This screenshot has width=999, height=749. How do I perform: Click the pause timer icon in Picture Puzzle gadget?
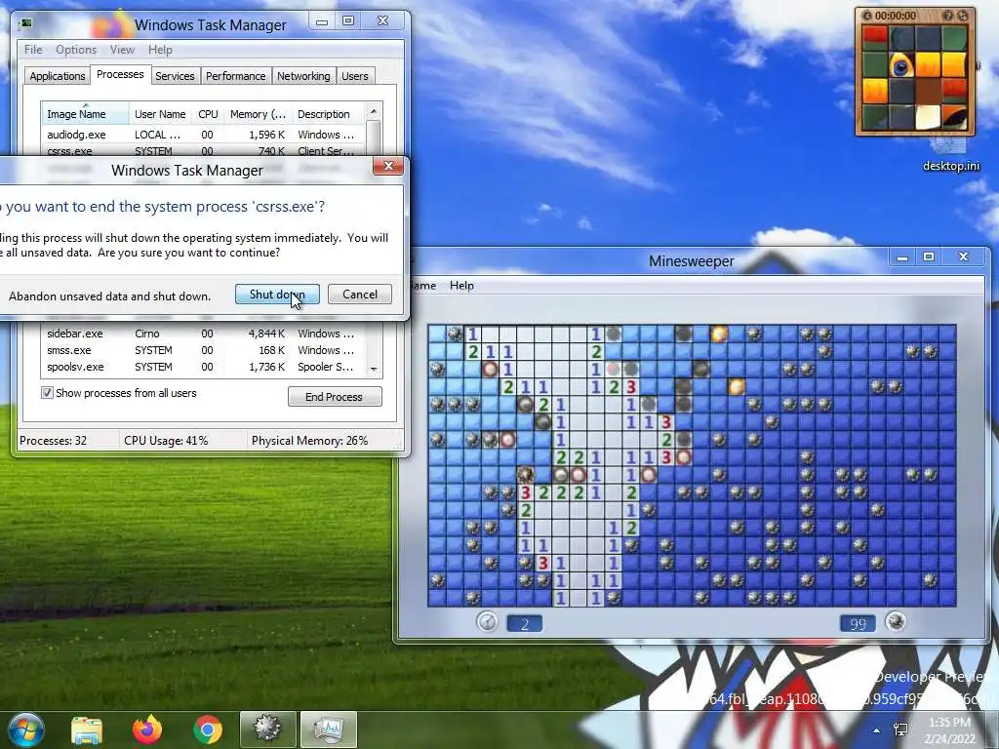pos(867,16)
